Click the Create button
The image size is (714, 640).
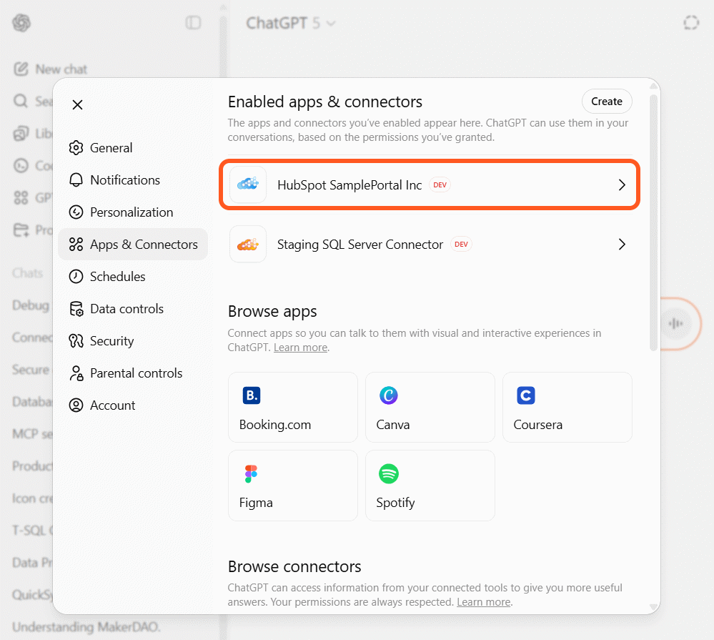tap(606, 101)
